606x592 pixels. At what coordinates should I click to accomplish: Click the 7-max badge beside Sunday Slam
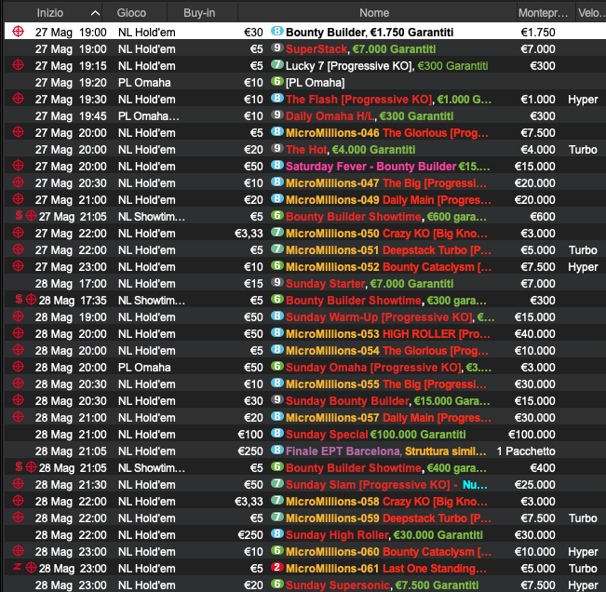pos(276,483)
